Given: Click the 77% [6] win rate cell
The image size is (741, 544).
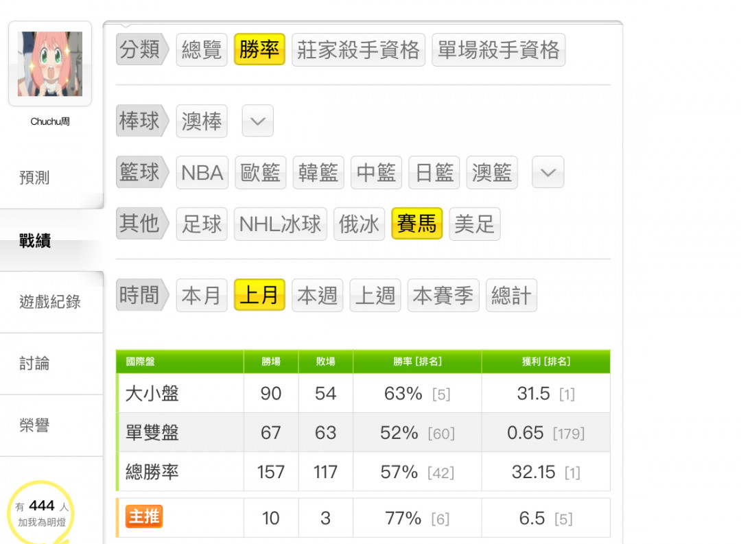Looking at the screenshot, I should tap(417, 518).
